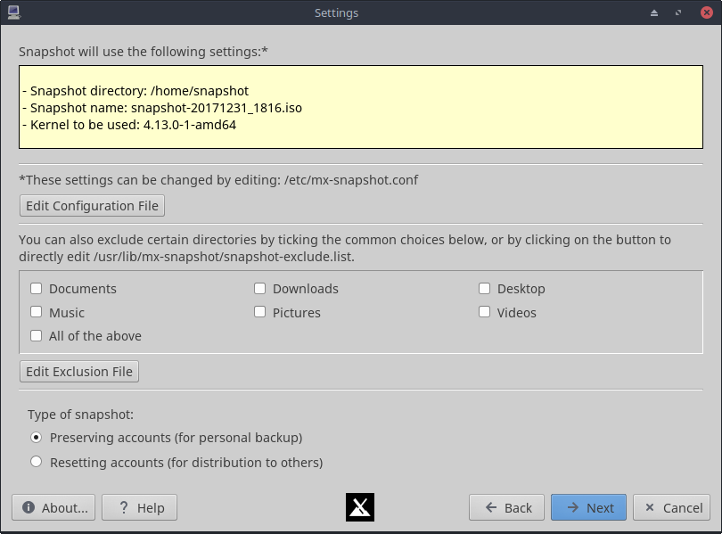Tick the All of the above checkbox
Screen dimensions: 722x534
(x=37, y=336)
